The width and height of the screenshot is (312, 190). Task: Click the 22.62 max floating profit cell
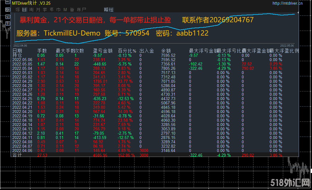coord(247,64)
